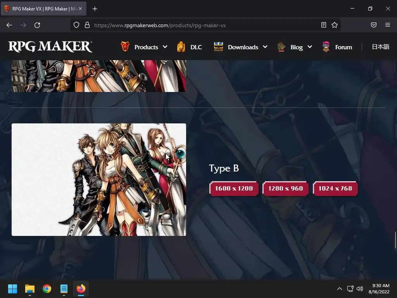
Task: Open Firefox application menu
Action: click(x=388, y=25)
